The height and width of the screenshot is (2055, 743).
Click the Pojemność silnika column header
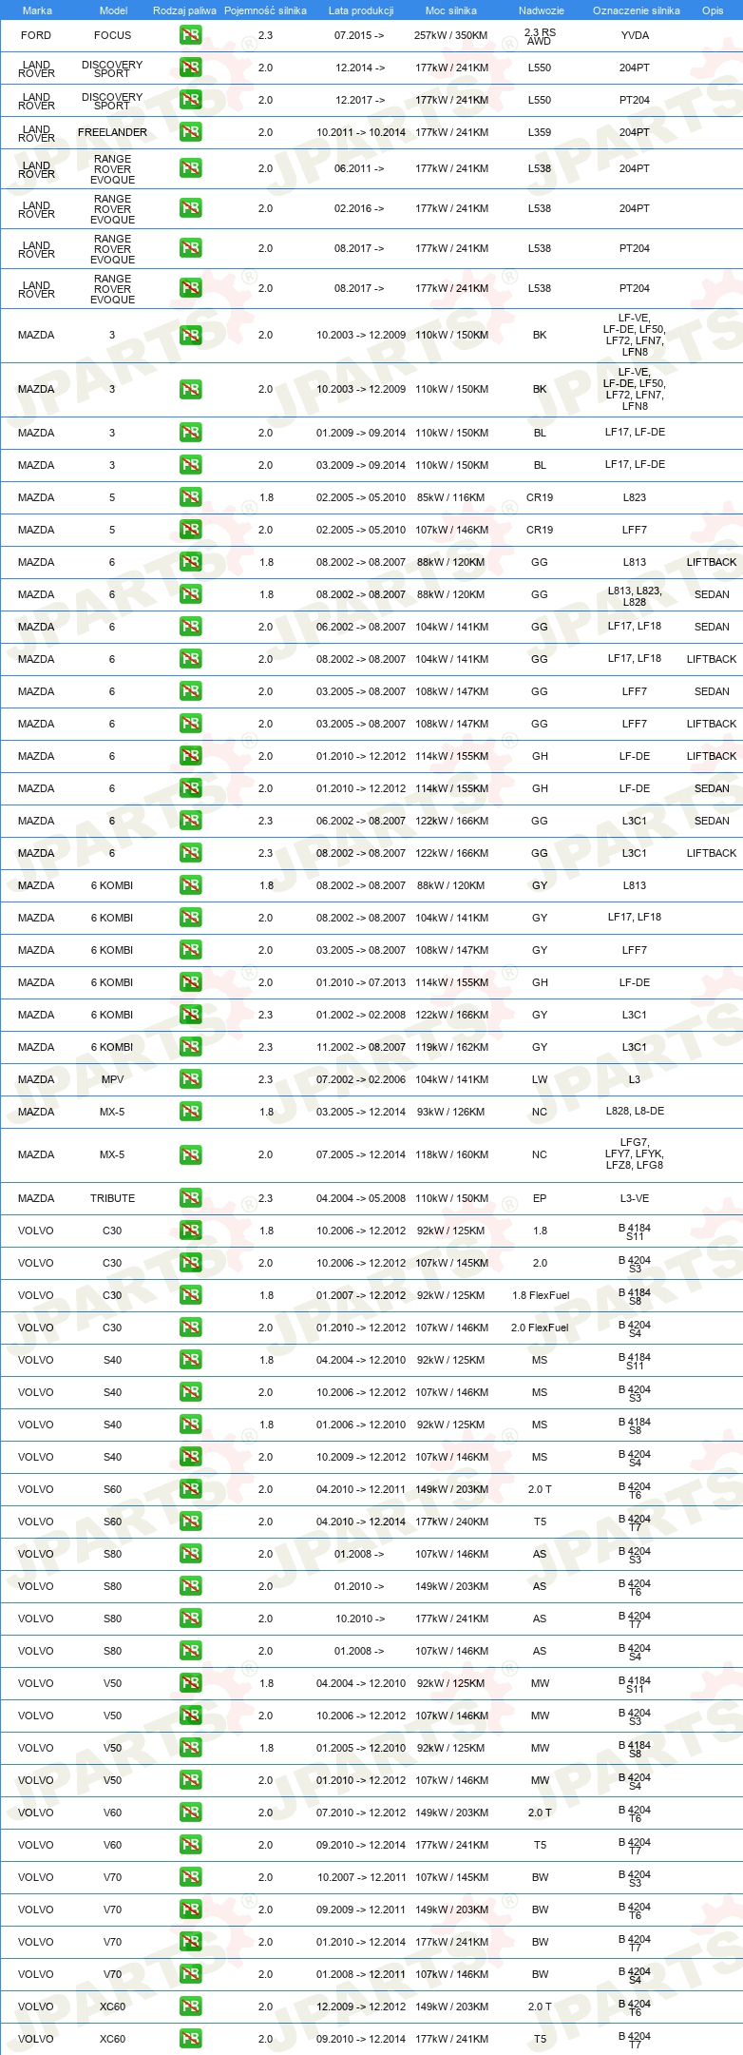point(265,10)
